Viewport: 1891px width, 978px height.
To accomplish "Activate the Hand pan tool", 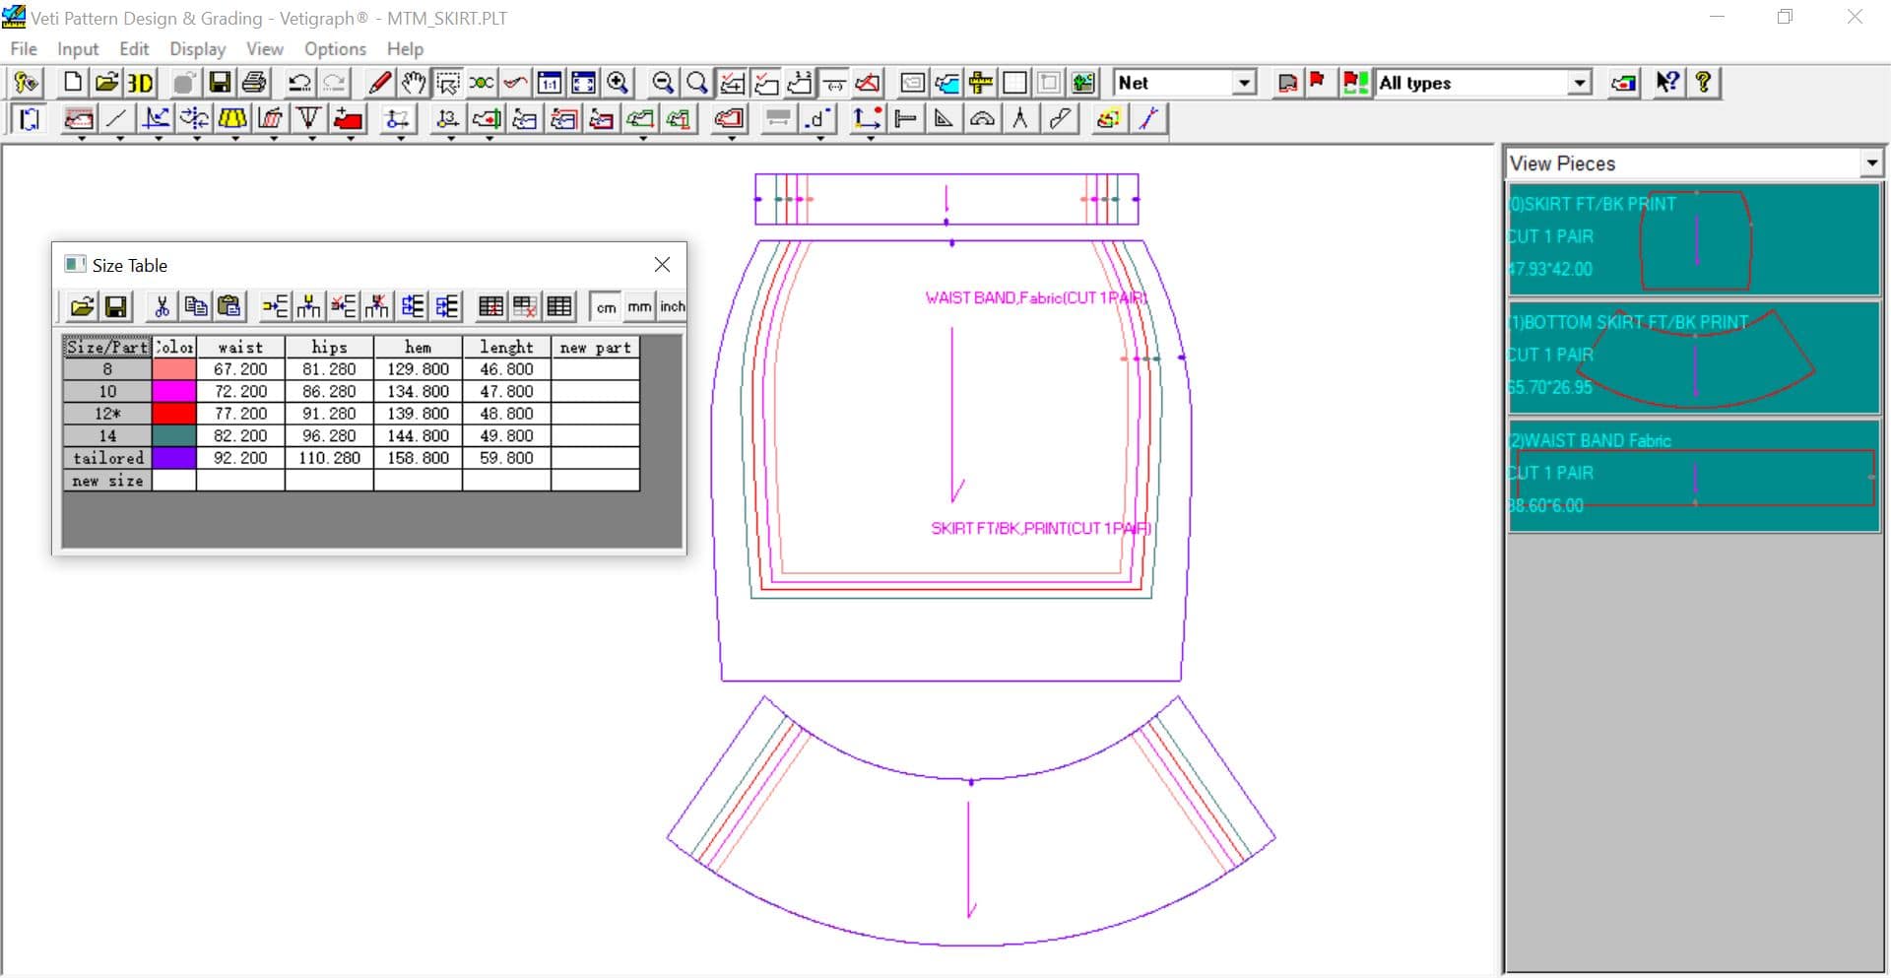I will pos(414,83).
